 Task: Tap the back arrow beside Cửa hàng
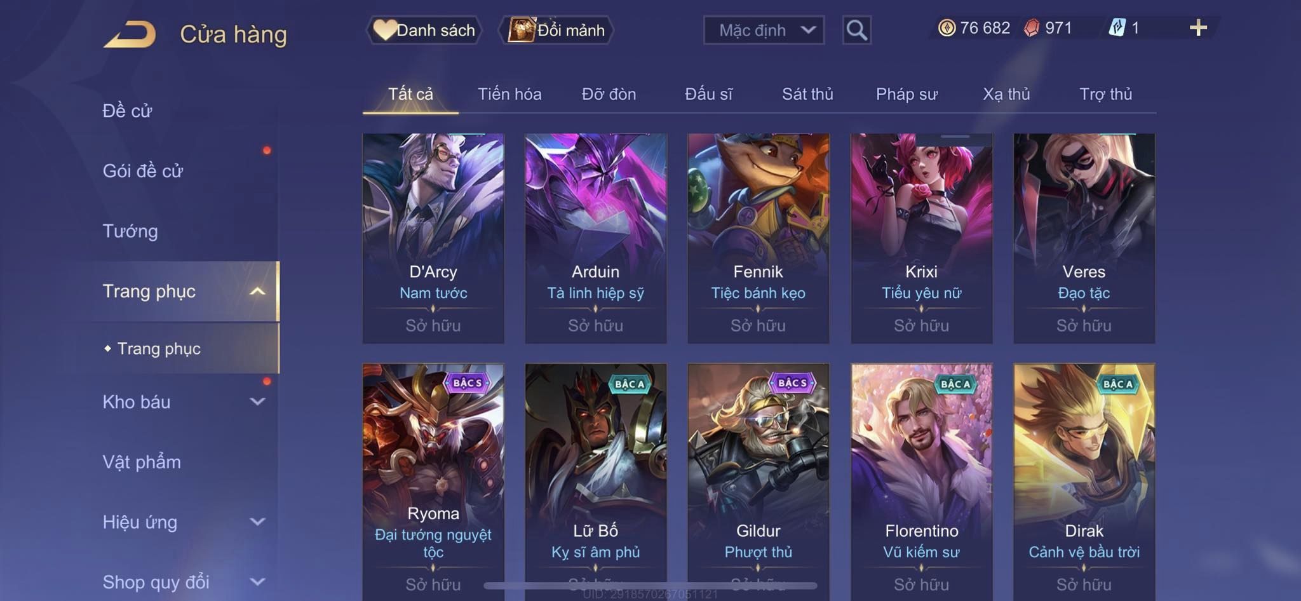tap(131, 34)
